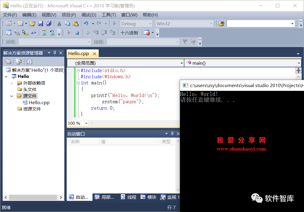
Task: Click the Add New Item icon
Action: click(x=20, y=24)
